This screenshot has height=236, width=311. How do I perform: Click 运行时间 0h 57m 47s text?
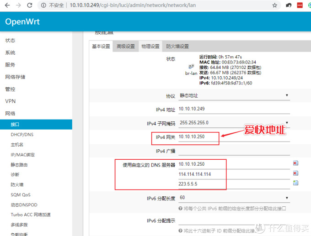point(220,57)
